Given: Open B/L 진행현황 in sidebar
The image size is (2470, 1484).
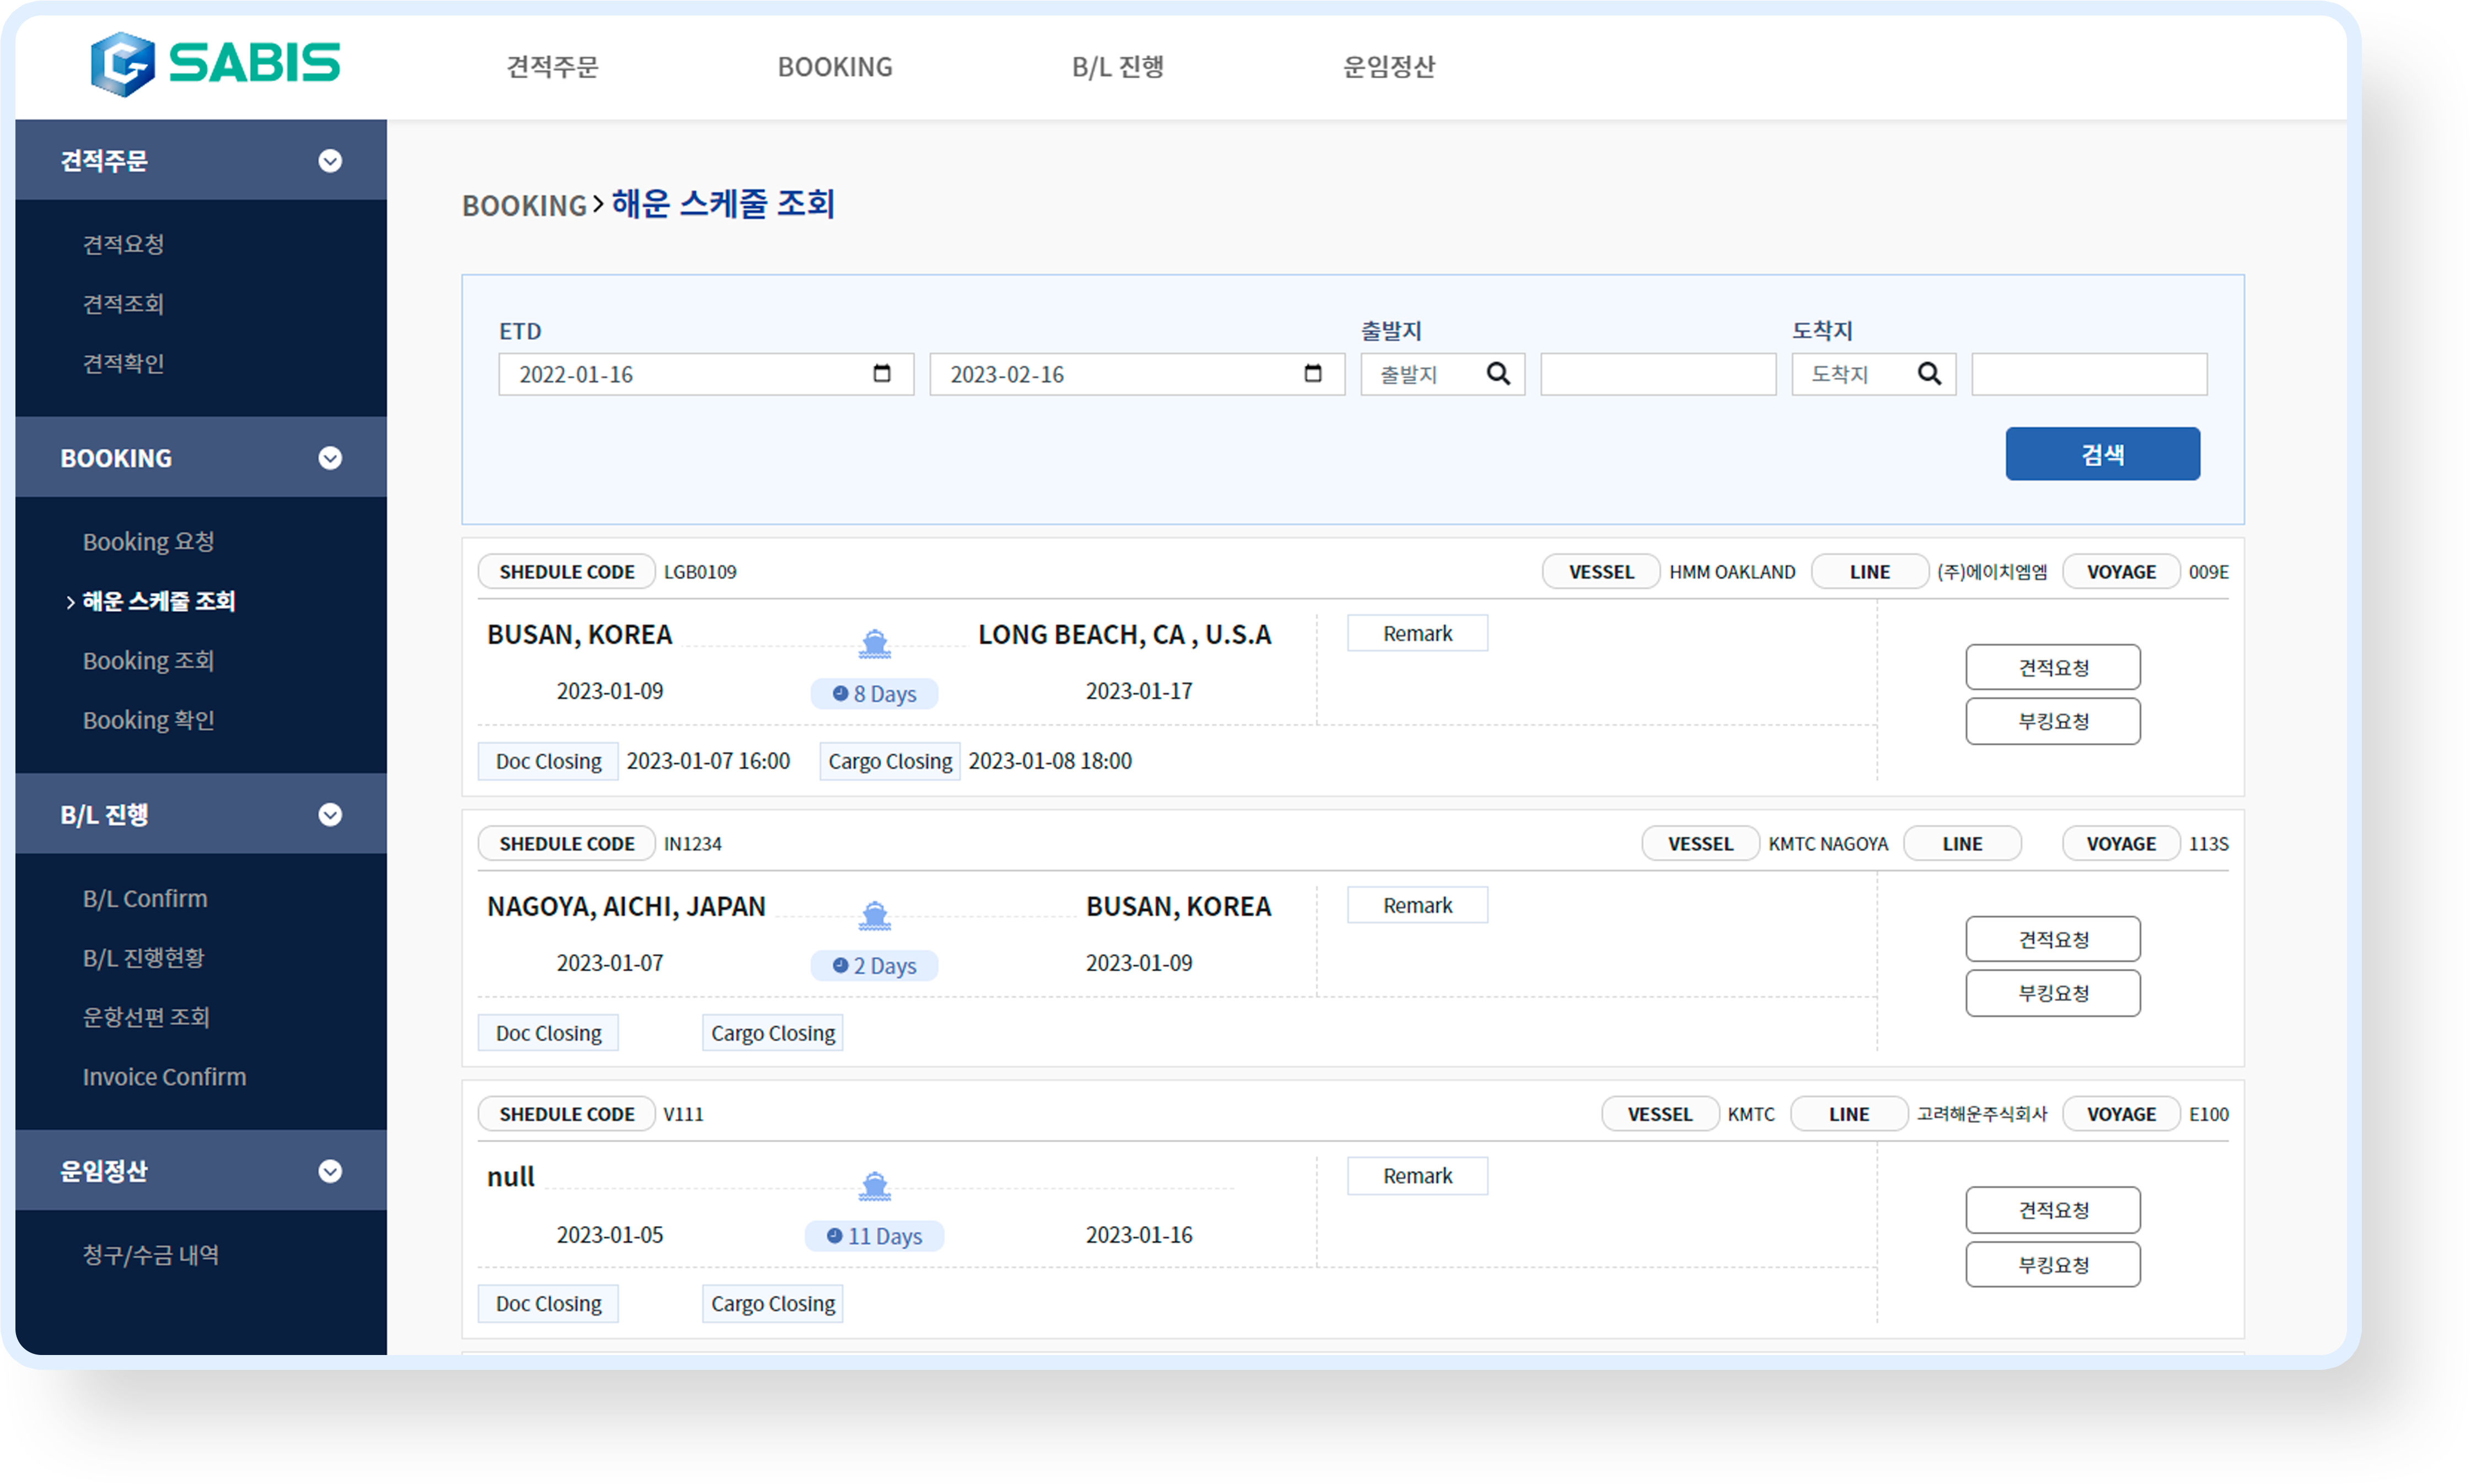Looking at the screenshot, I should click(143, 958).
